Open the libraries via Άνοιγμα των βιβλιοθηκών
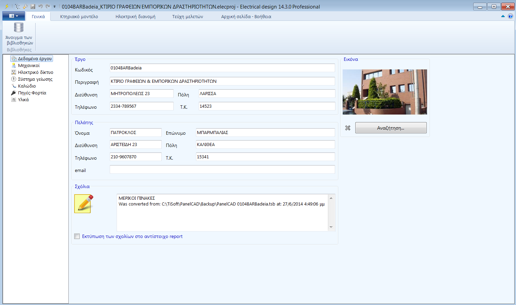The height and width of the screenshot is (305, 516). coord(18,34)
